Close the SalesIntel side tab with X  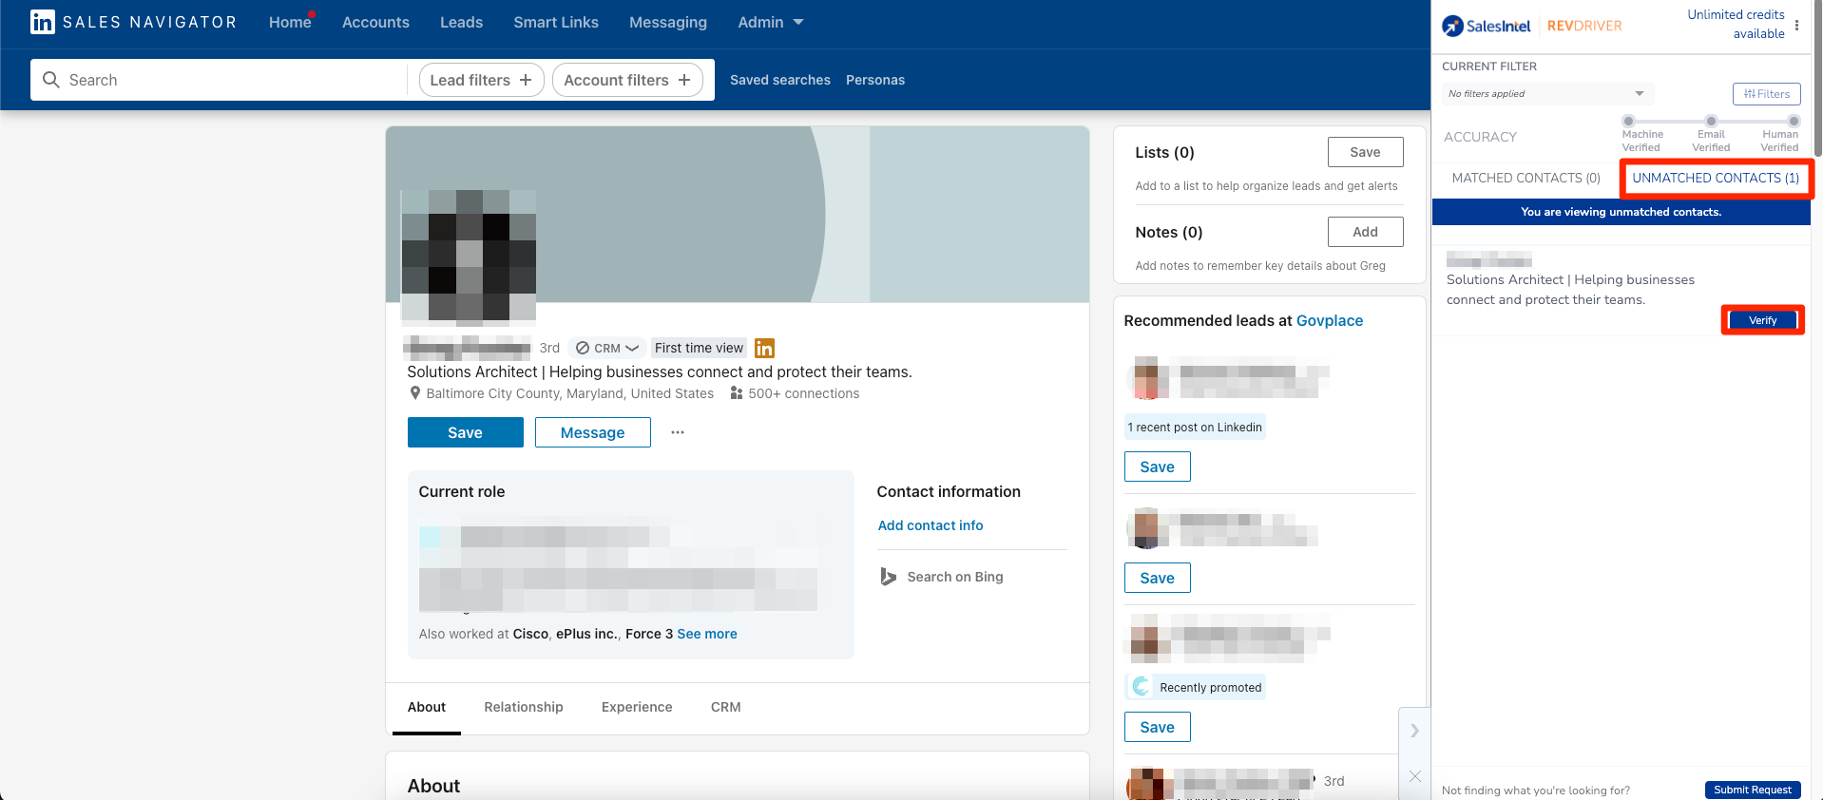pos(1414,776)
